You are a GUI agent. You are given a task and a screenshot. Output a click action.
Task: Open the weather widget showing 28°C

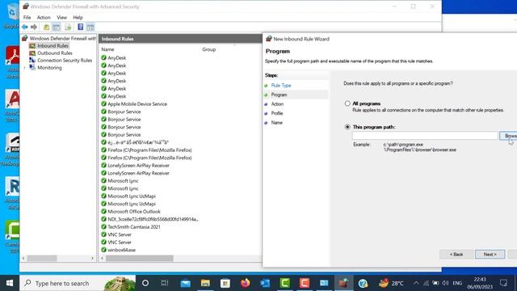click(391, 283)
